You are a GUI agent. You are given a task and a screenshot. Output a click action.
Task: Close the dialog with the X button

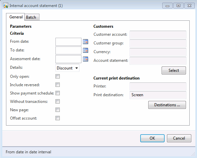[x=189, y=6]
